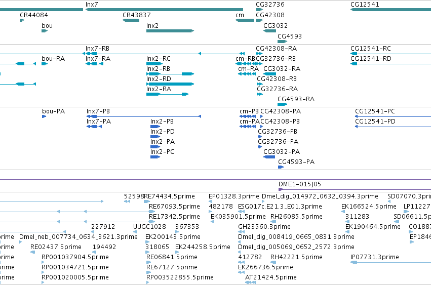The image size is (431, 285).
Task: Click the Inx7-RB transcript label
Action: (97, 49)
